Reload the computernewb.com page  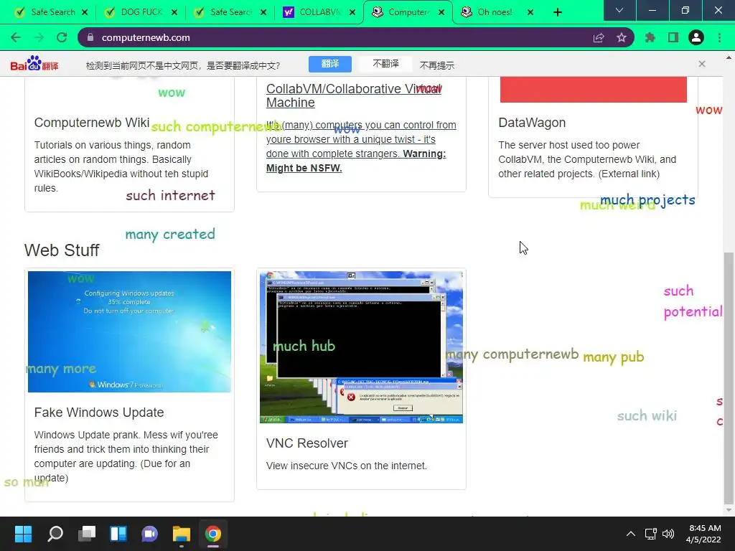62,37
